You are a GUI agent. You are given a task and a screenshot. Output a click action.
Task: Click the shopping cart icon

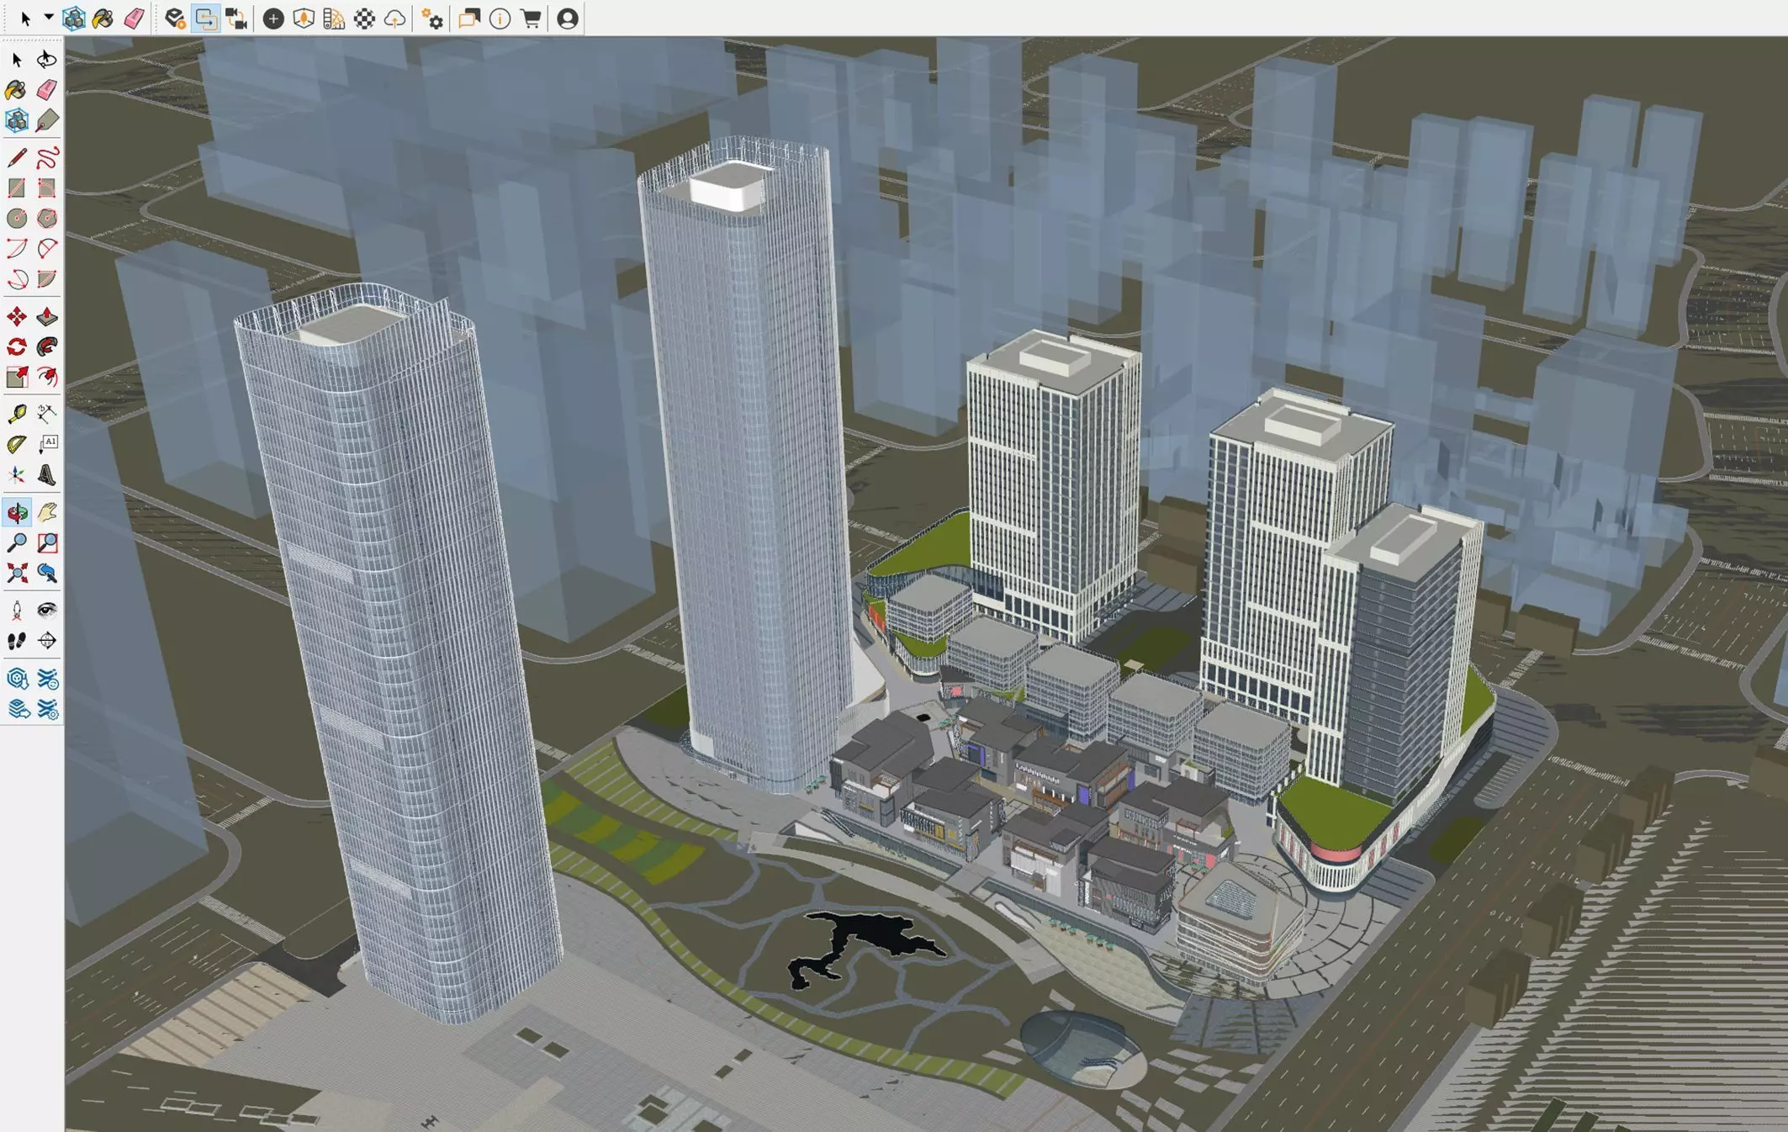531,19
